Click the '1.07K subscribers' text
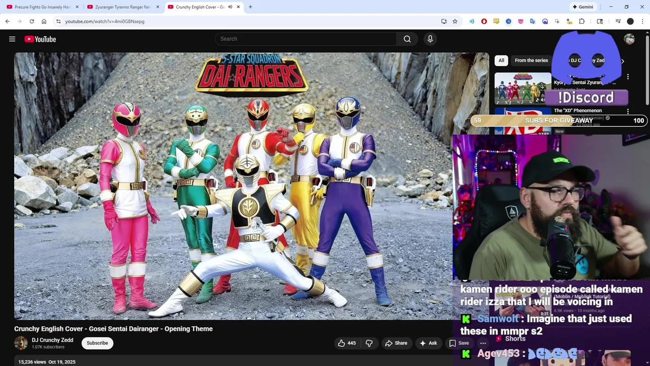 [x=48, y=347]
